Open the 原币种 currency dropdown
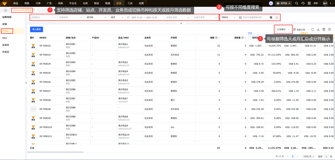Screen dimensions: 335x160 (97, 17)
